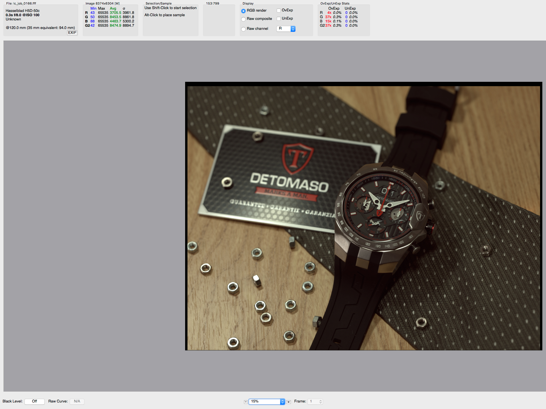This screenshot has width=546, height=409.
Task: Open the 15% zoom level combo box
Action: click(266, 402)
